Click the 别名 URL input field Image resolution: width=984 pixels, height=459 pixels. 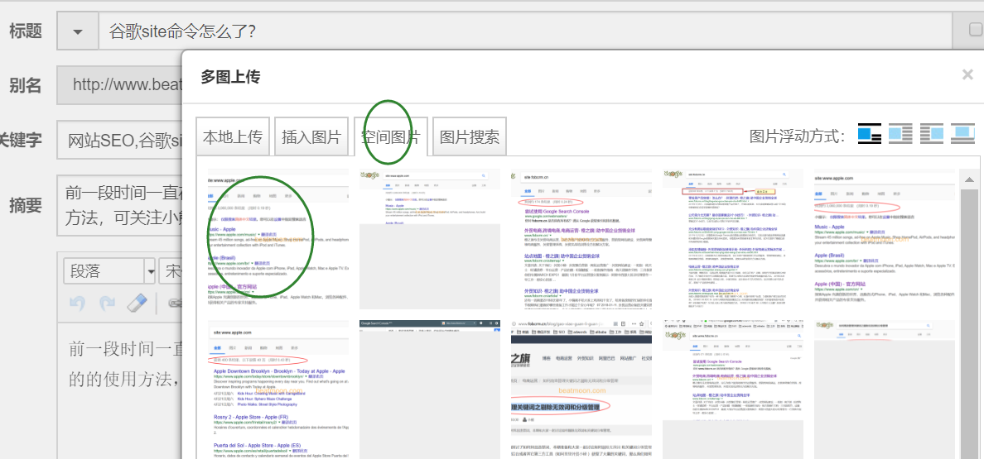(x=119, y=84)
